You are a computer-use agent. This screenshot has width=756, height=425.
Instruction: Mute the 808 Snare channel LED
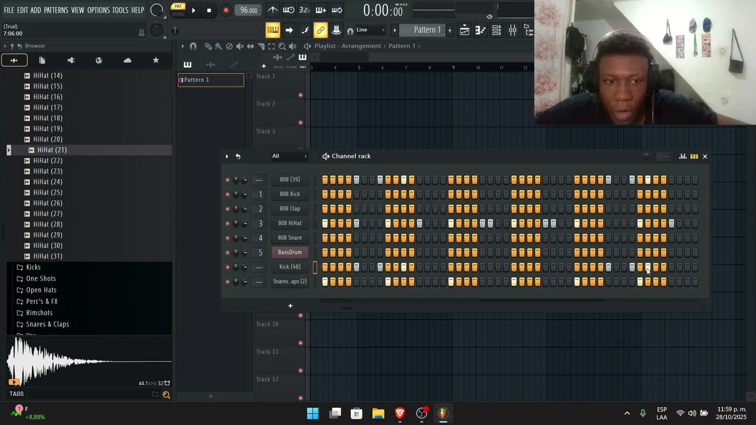coord(227,238)
